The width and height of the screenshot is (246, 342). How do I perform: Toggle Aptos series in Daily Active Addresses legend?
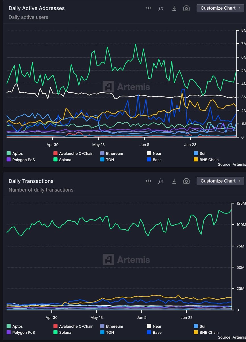[14, 153]
